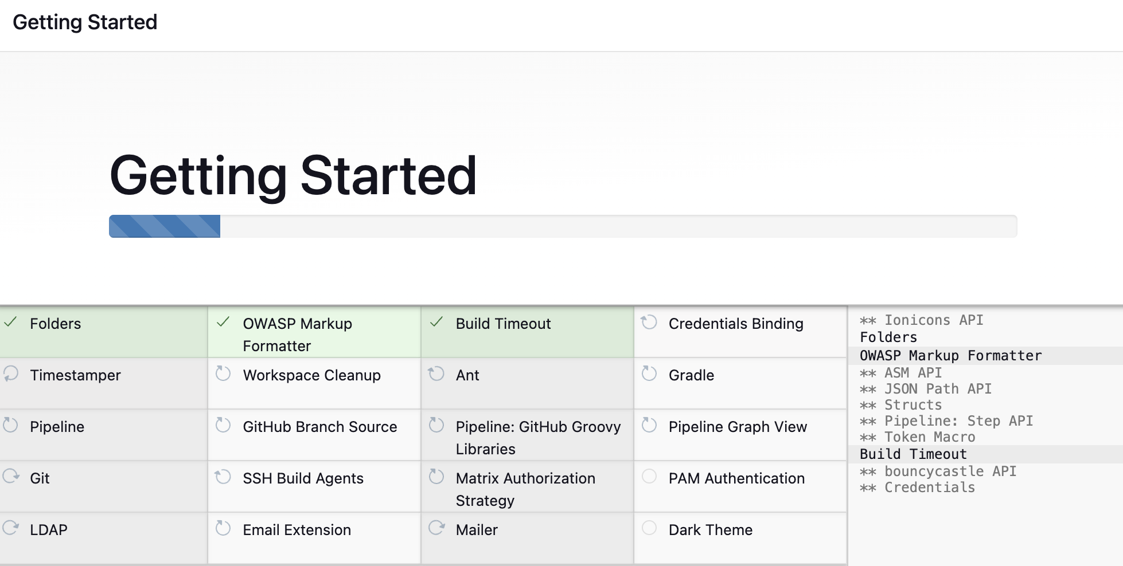Select OWASP Markup Formatter in install log
1123x566 pixels.
(x=950, y=356)
